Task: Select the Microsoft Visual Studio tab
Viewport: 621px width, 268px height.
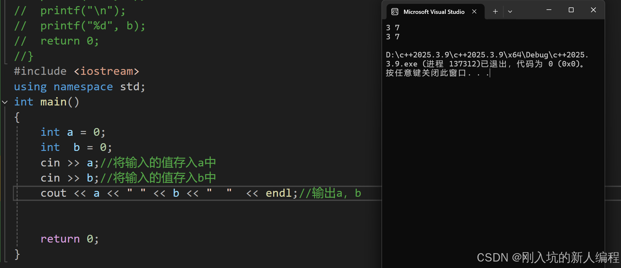Action: pyautogui.click(x=434, y=12)
